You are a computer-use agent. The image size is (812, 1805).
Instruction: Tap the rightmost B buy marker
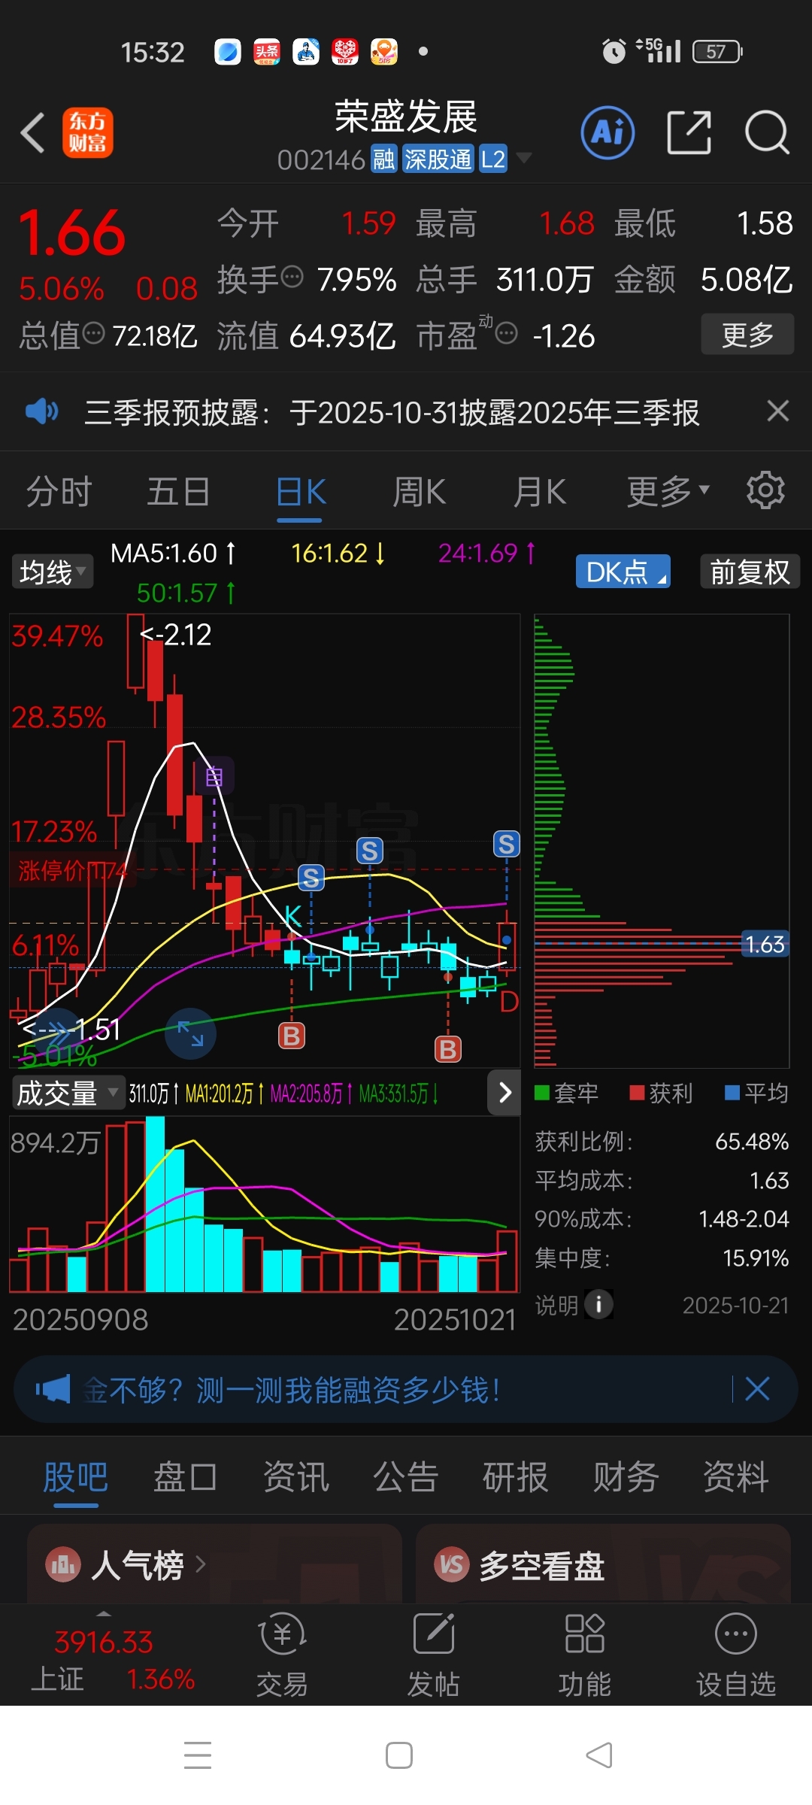click(x=448, y=1048)
